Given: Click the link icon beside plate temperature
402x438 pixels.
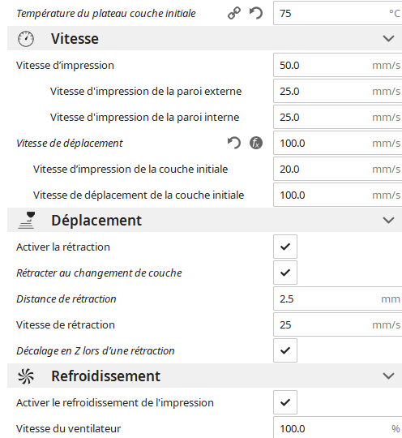Looking at the screenshot, I should pyautogui.click(x=234, y=13).
